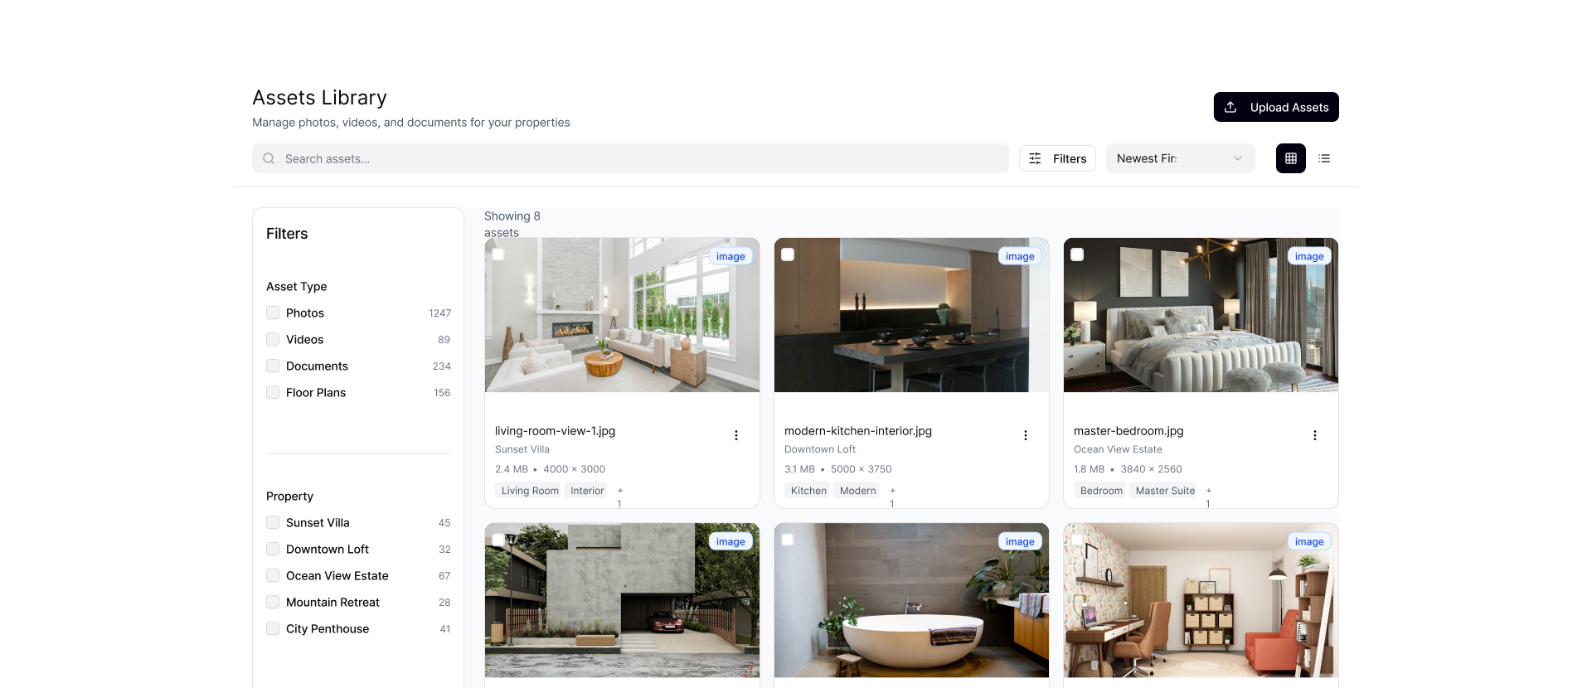
Task: Open more options for master-bedroom.jpg
Action: [x=1314, y=435]
